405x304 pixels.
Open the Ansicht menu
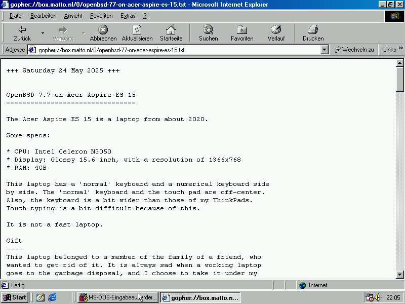73,16
